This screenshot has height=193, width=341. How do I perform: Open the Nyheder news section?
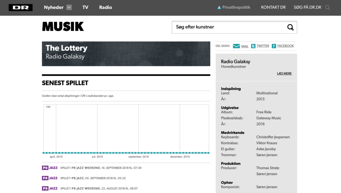[x=54, y=7]
